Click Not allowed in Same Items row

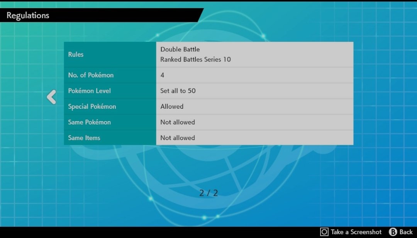coord(178,138)
